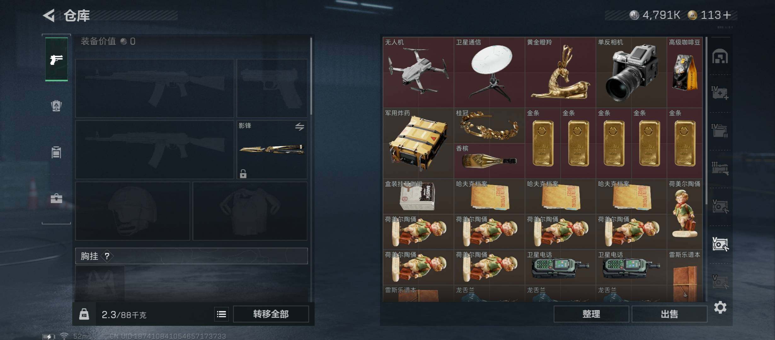Open the chest rig clipboard sidebar icon

click(56, 152)
